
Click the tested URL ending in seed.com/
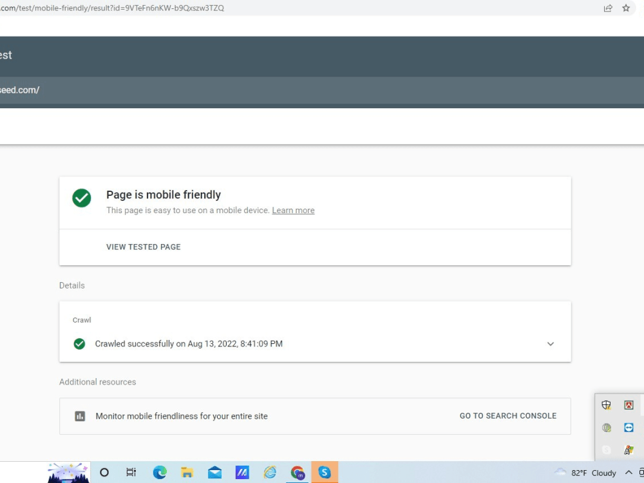tap(20, 90)
